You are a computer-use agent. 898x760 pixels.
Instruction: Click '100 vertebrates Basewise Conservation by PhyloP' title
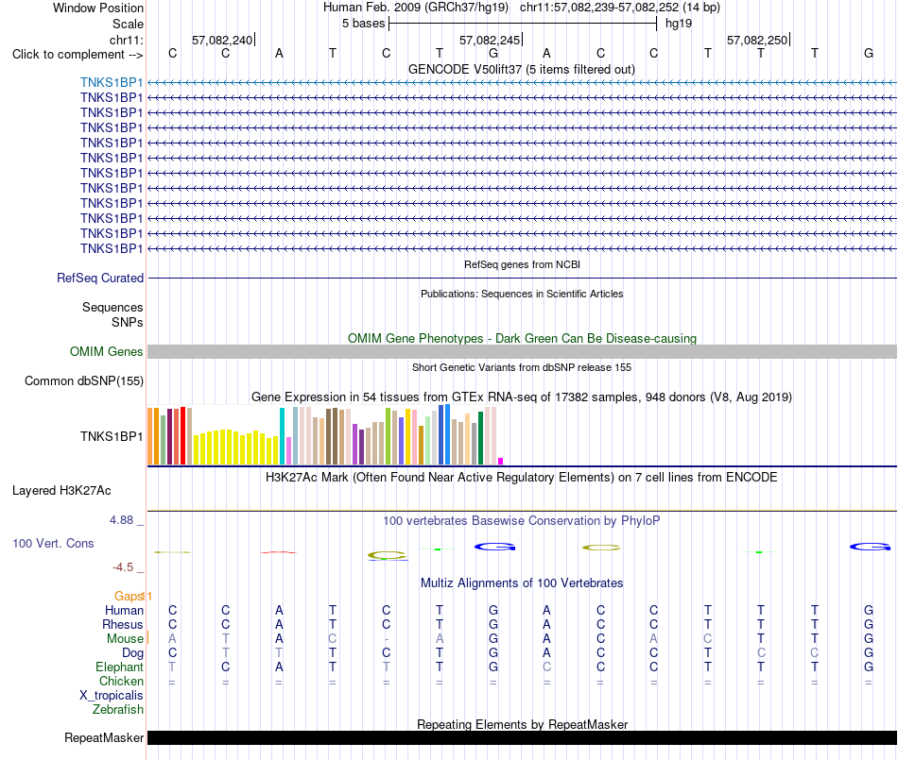[x=521, y=520]
